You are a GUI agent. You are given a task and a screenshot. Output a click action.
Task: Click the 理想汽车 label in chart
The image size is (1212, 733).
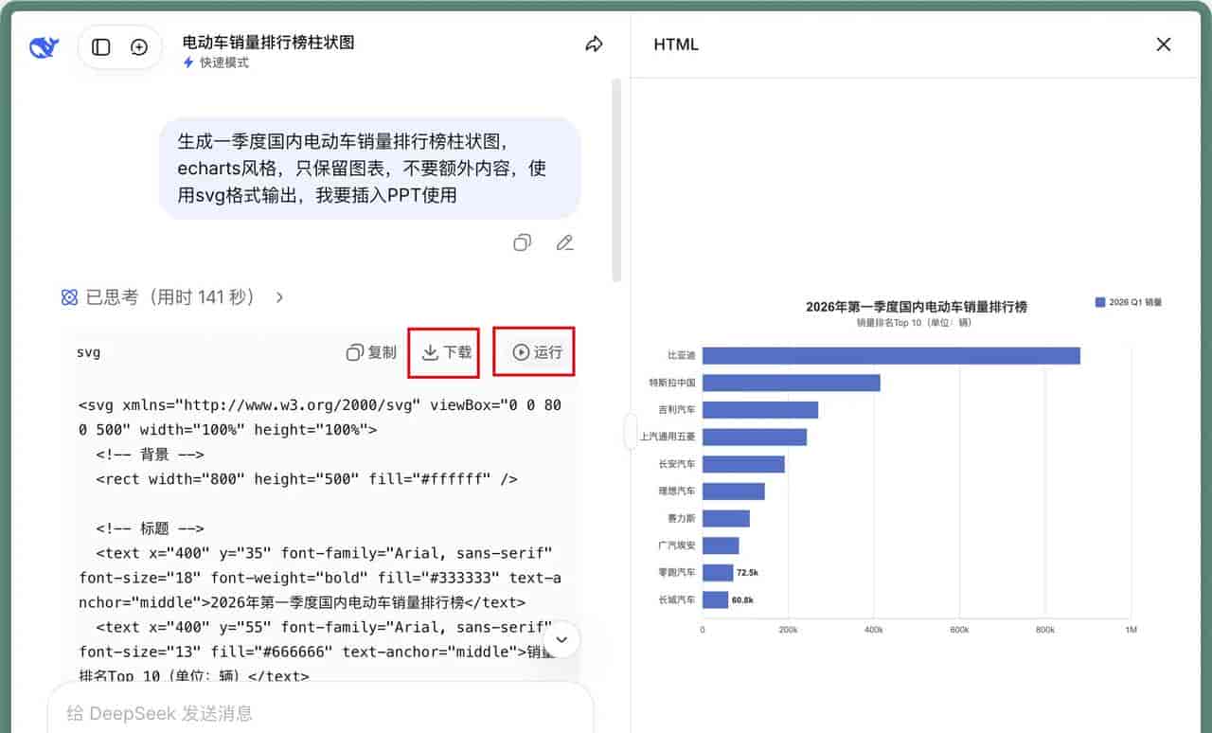pos(677,492)
